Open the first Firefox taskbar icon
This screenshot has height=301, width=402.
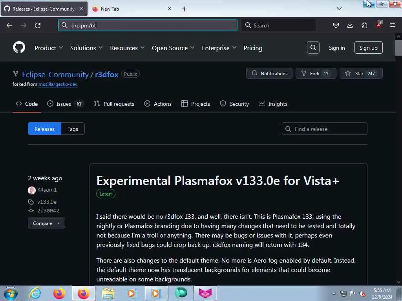point(59,293)
